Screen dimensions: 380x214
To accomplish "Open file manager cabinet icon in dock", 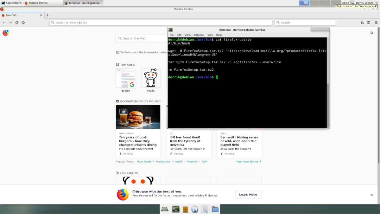I will click(185, 209).
